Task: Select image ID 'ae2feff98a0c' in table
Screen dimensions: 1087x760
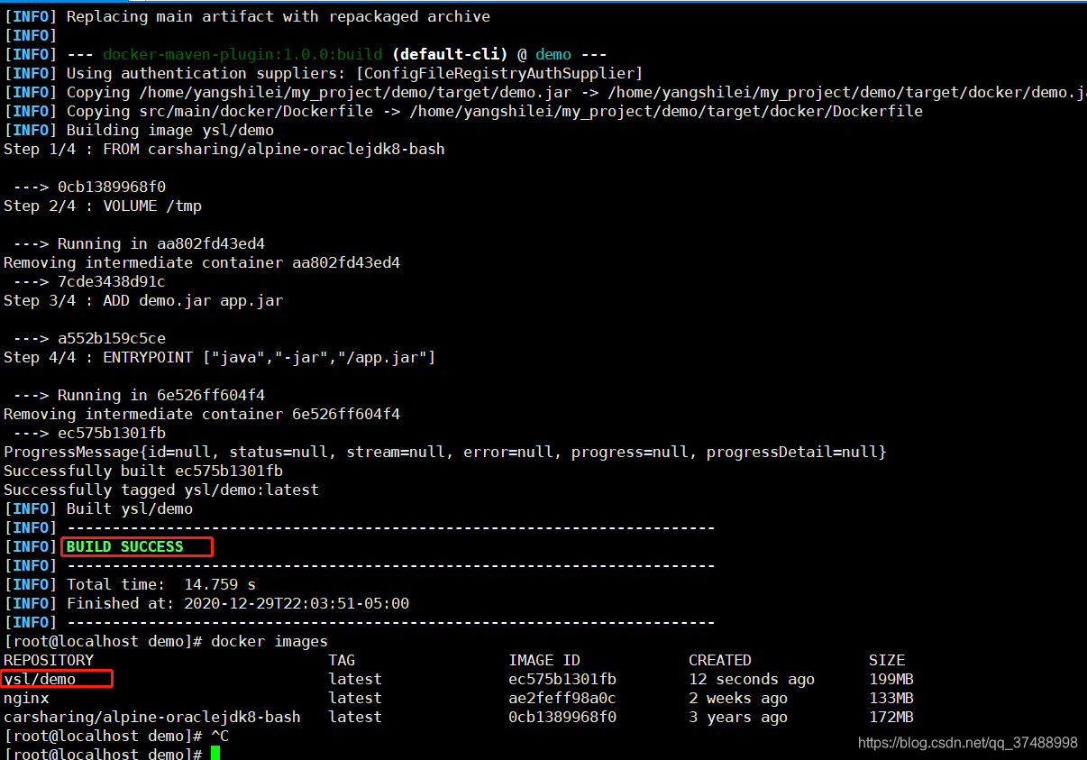Action: pos(562,698)
